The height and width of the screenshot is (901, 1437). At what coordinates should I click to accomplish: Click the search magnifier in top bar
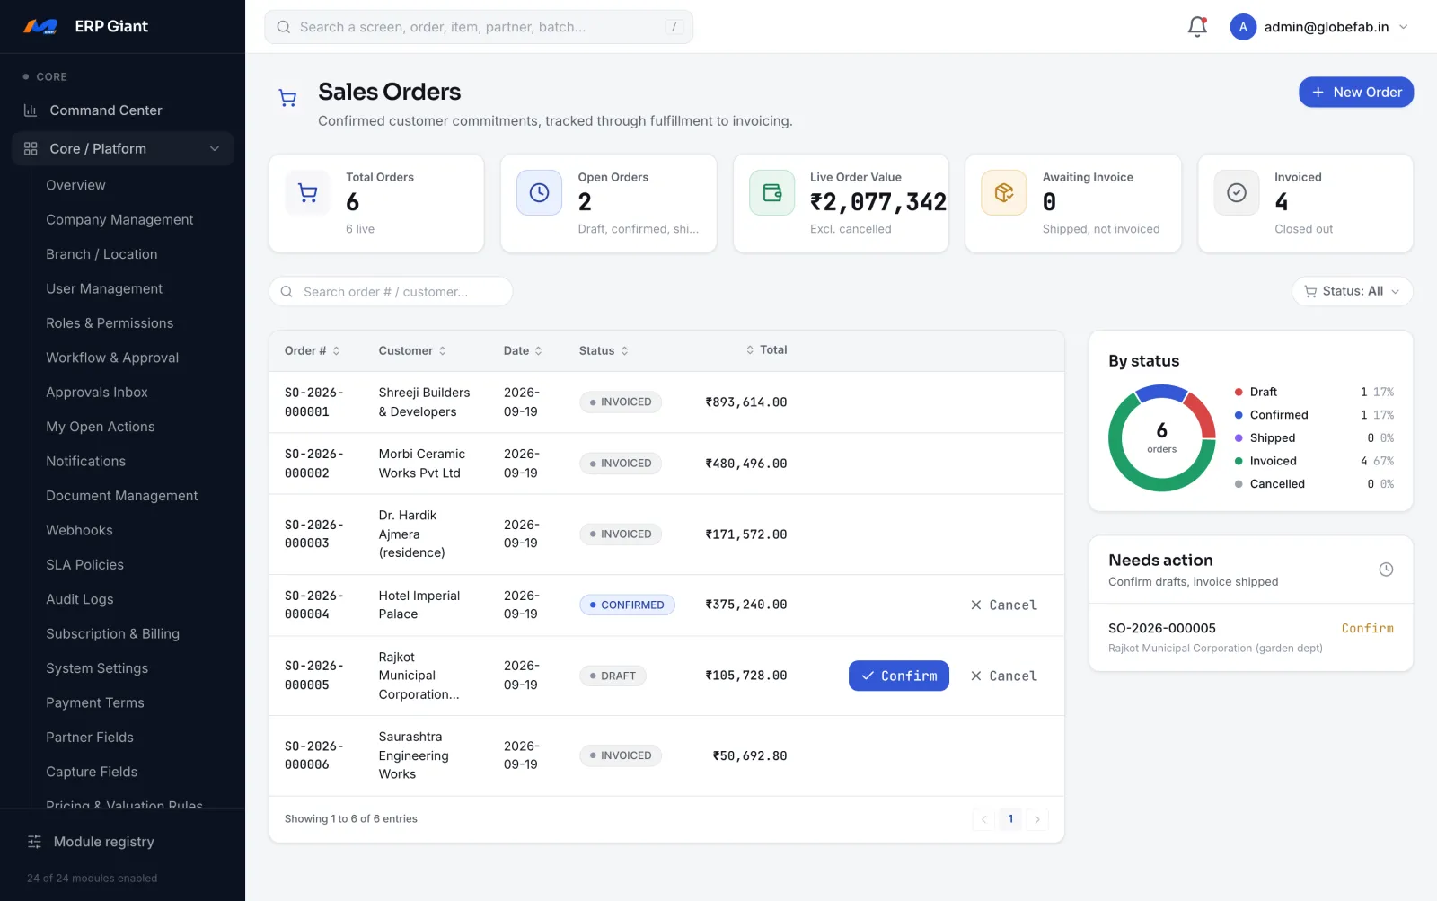[284, 27]
